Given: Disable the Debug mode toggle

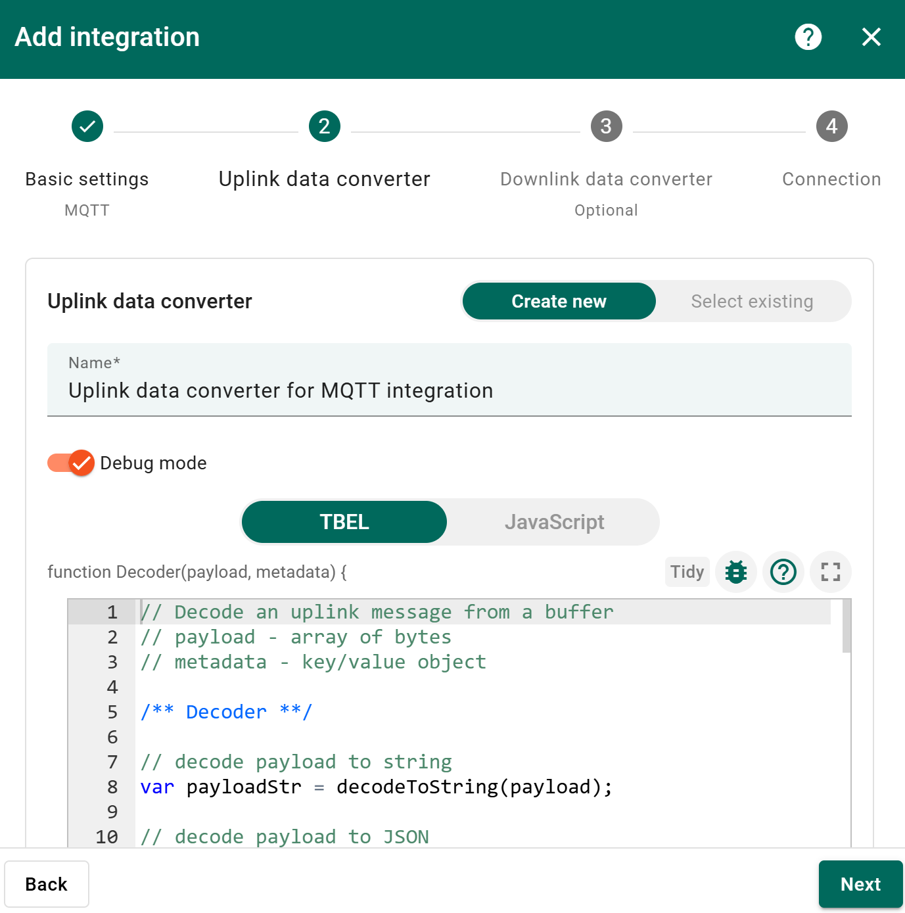Looking at the screenshot, I should point(71,463).
